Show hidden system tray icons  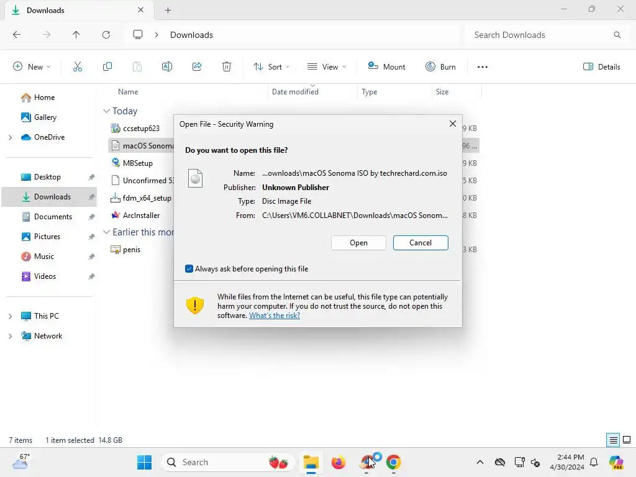pos(480,462)
